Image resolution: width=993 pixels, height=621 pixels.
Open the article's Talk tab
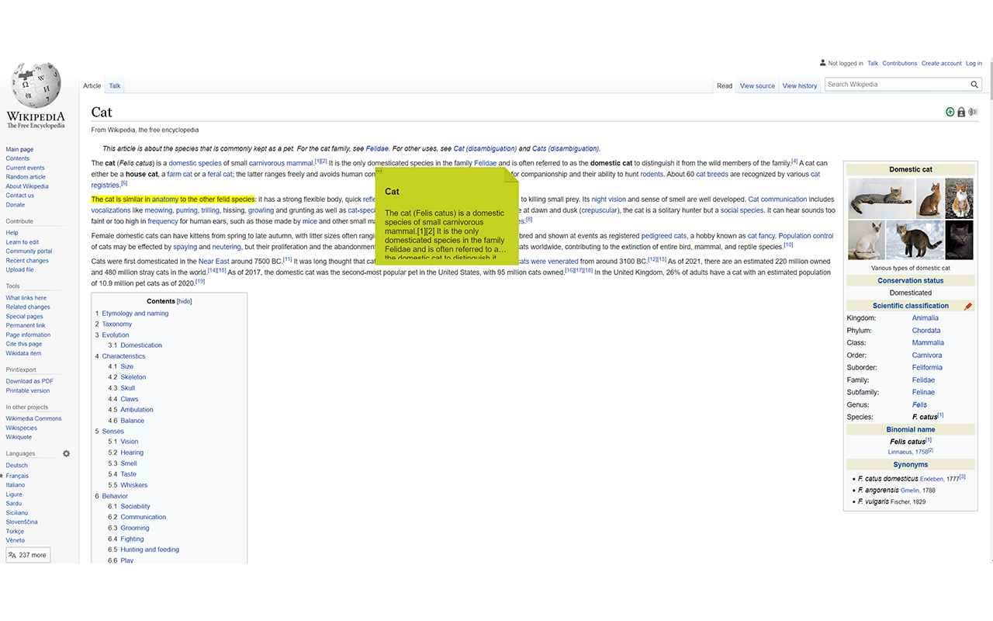click(115, 86)
